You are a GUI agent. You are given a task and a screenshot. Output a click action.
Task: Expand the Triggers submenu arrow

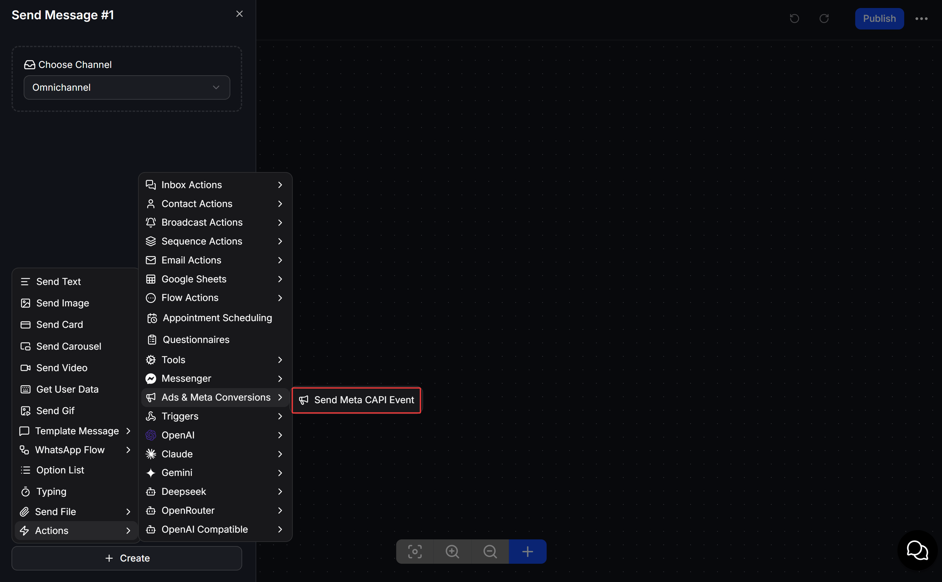coord(280,416)
